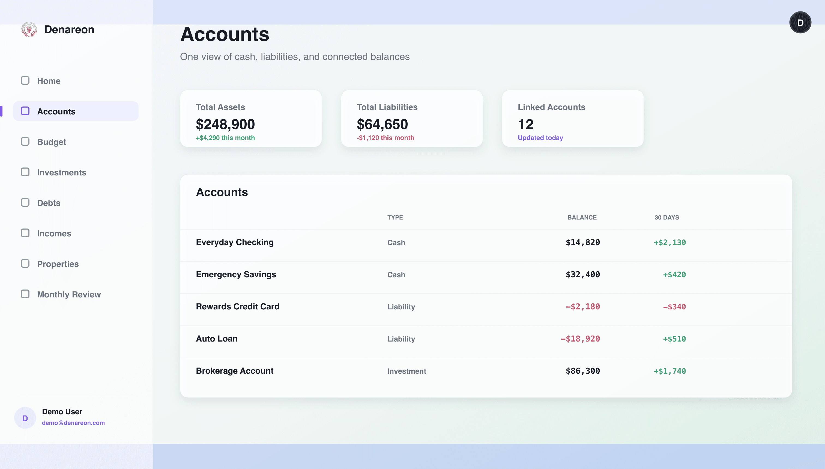Click the Monthly Review sidebar icon

click(25, 294)
